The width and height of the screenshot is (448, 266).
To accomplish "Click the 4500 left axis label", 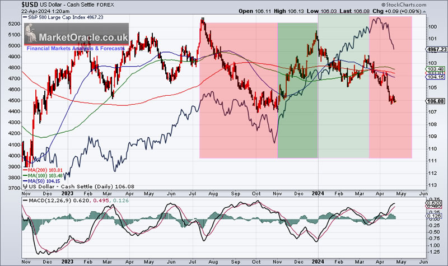I will (15, 101).
